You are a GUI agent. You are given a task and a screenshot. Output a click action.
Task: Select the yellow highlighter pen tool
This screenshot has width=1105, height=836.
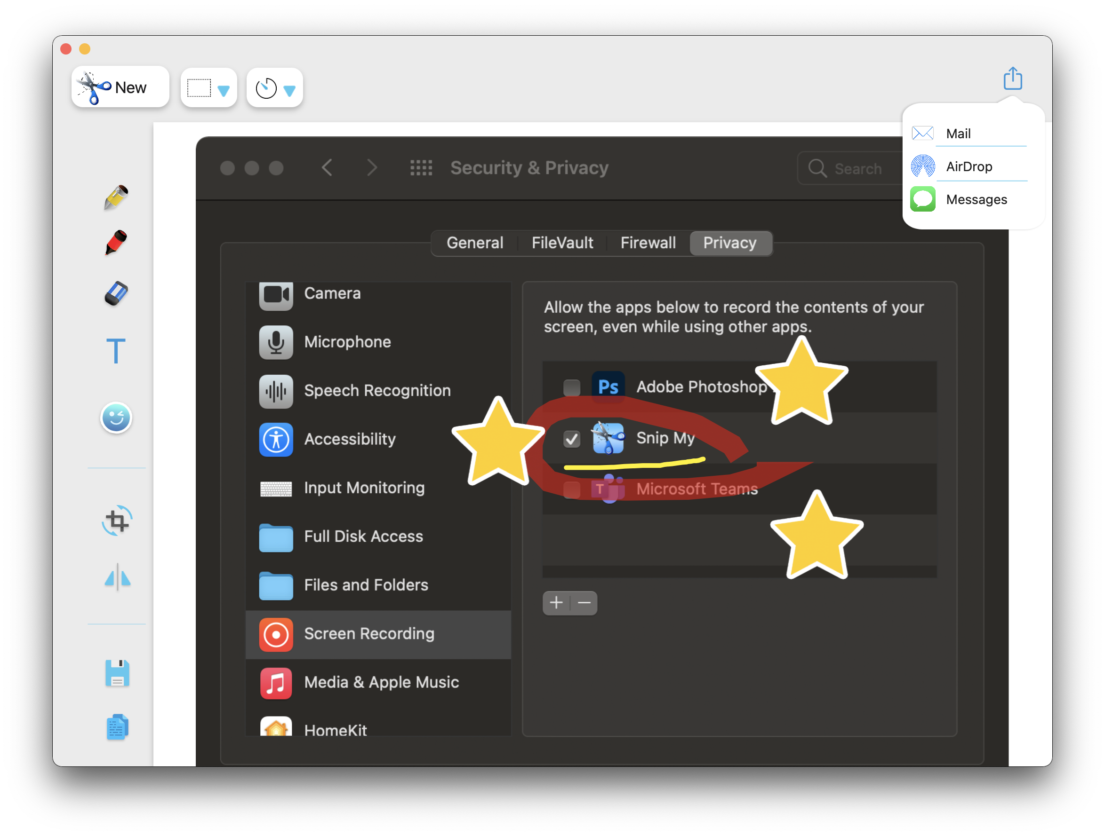pyautogui.click(x=116, y=197)
